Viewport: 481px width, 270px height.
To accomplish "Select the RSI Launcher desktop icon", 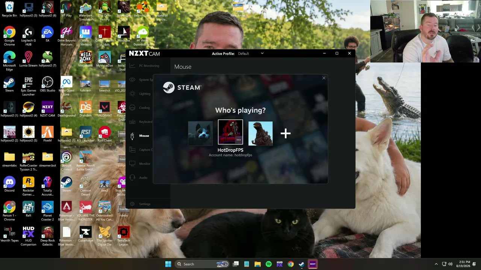I will point(86,134).
